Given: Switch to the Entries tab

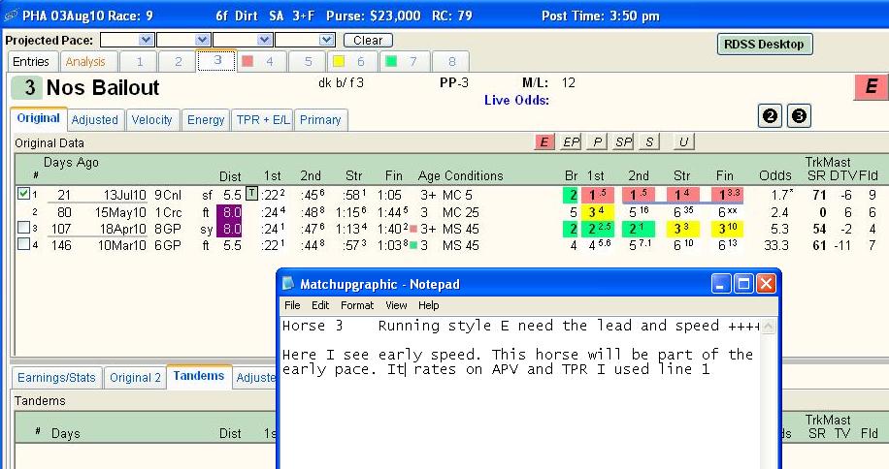Looking at the screenshot, I should (x=31, y=62).
